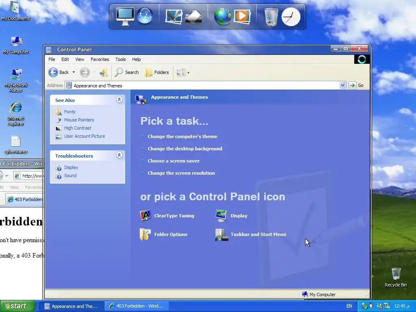
Task: Expand the Address bar dropdown
Action: point(342,85)
